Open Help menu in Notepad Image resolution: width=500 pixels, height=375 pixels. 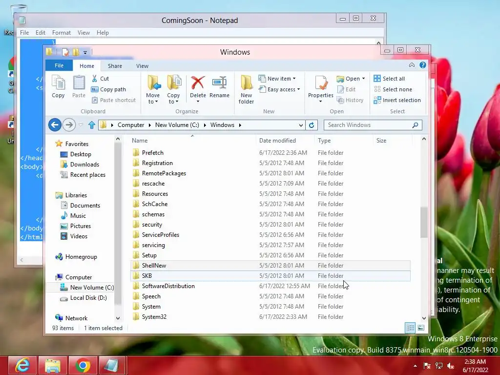[103, 33]
